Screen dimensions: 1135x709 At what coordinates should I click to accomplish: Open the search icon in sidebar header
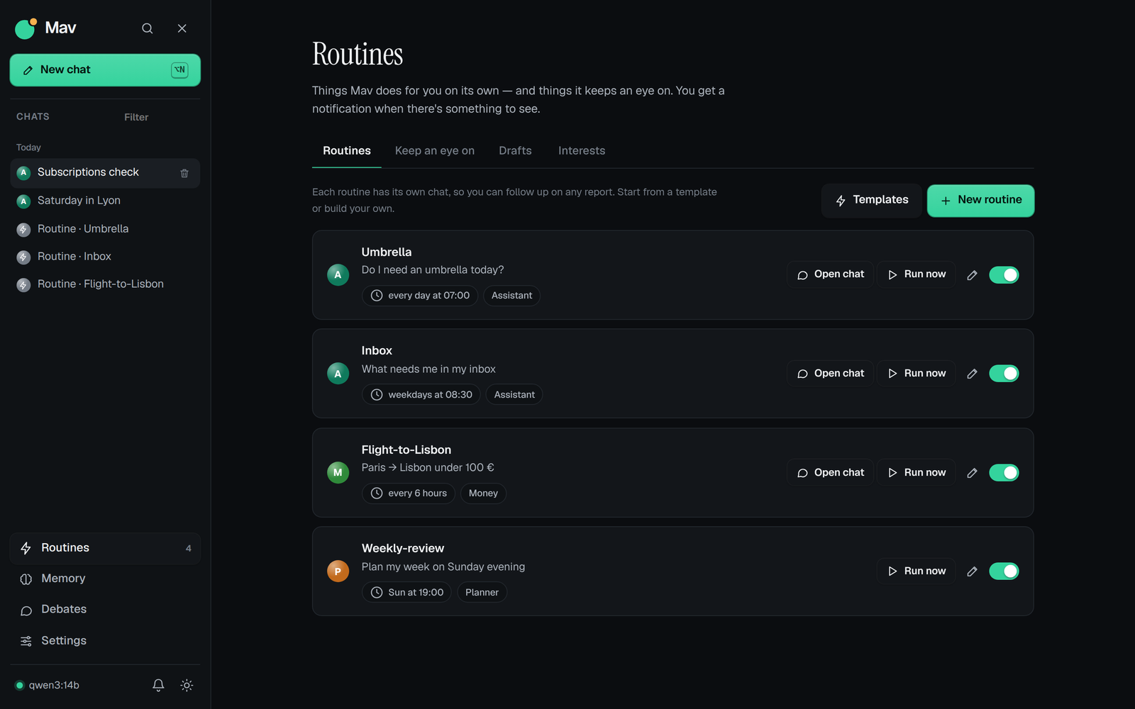point(147,28)
